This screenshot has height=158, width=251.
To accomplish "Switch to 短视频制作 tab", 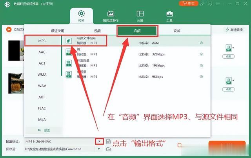I will click(x=111, y=16).
